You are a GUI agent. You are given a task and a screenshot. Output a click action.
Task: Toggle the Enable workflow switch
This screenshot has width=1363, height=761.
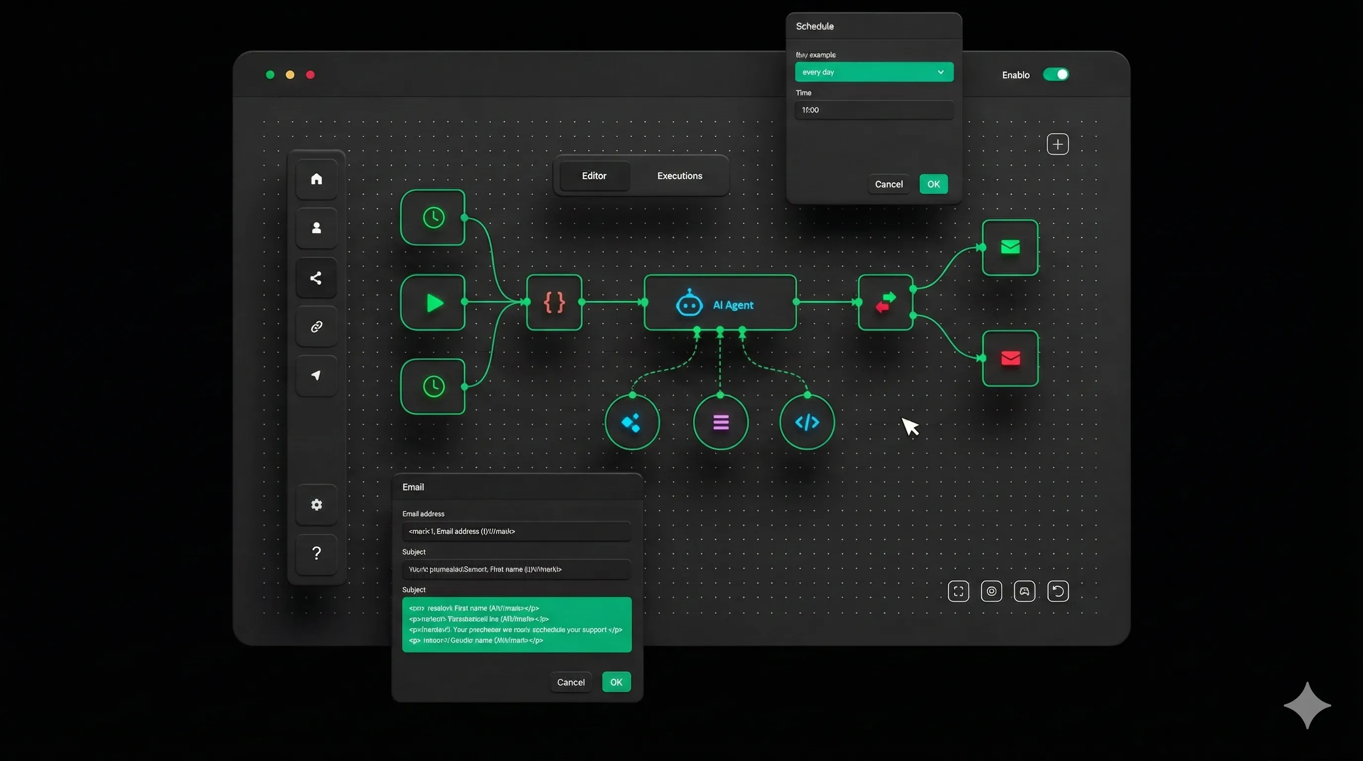click(x=1055, y=75)
